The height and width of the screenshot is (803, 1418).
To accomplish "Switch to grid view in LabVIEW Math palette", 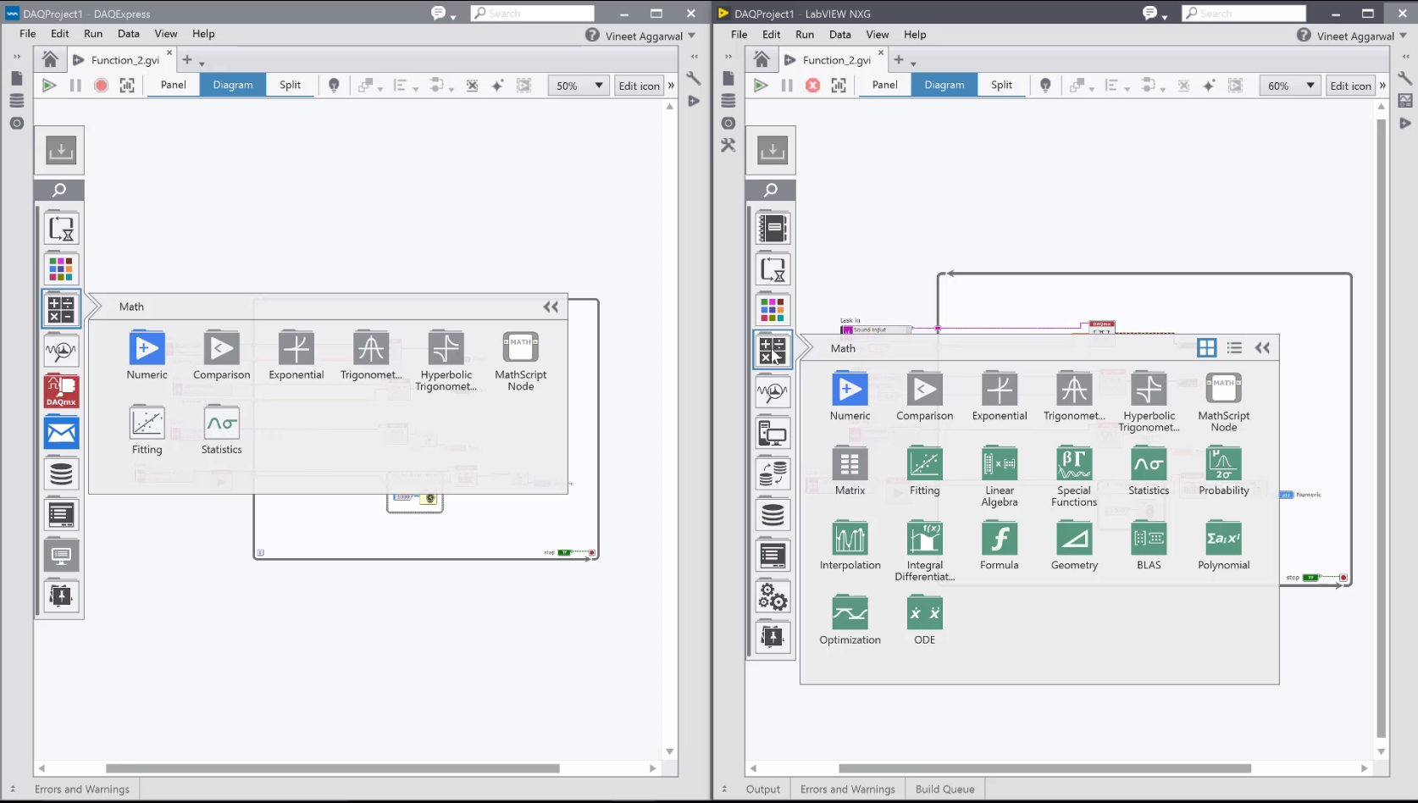I will pos(1207,348).
